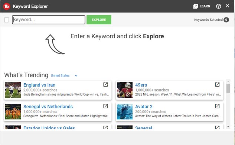Click the Jude Bellingham shines headline

[66, 94]
